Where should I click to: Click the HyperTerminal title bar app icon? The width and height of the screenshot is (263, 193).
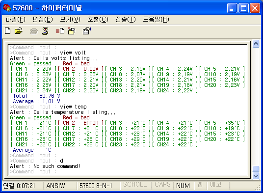point(7,8)
